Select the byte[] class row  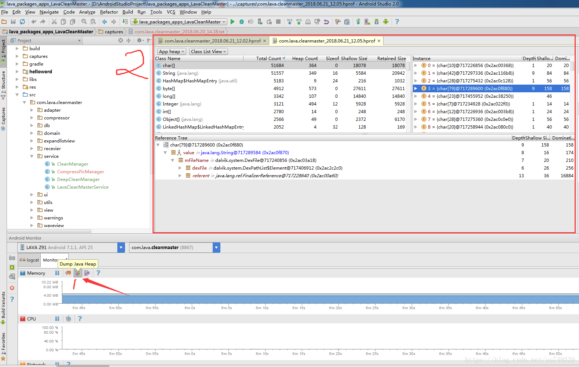281,89
